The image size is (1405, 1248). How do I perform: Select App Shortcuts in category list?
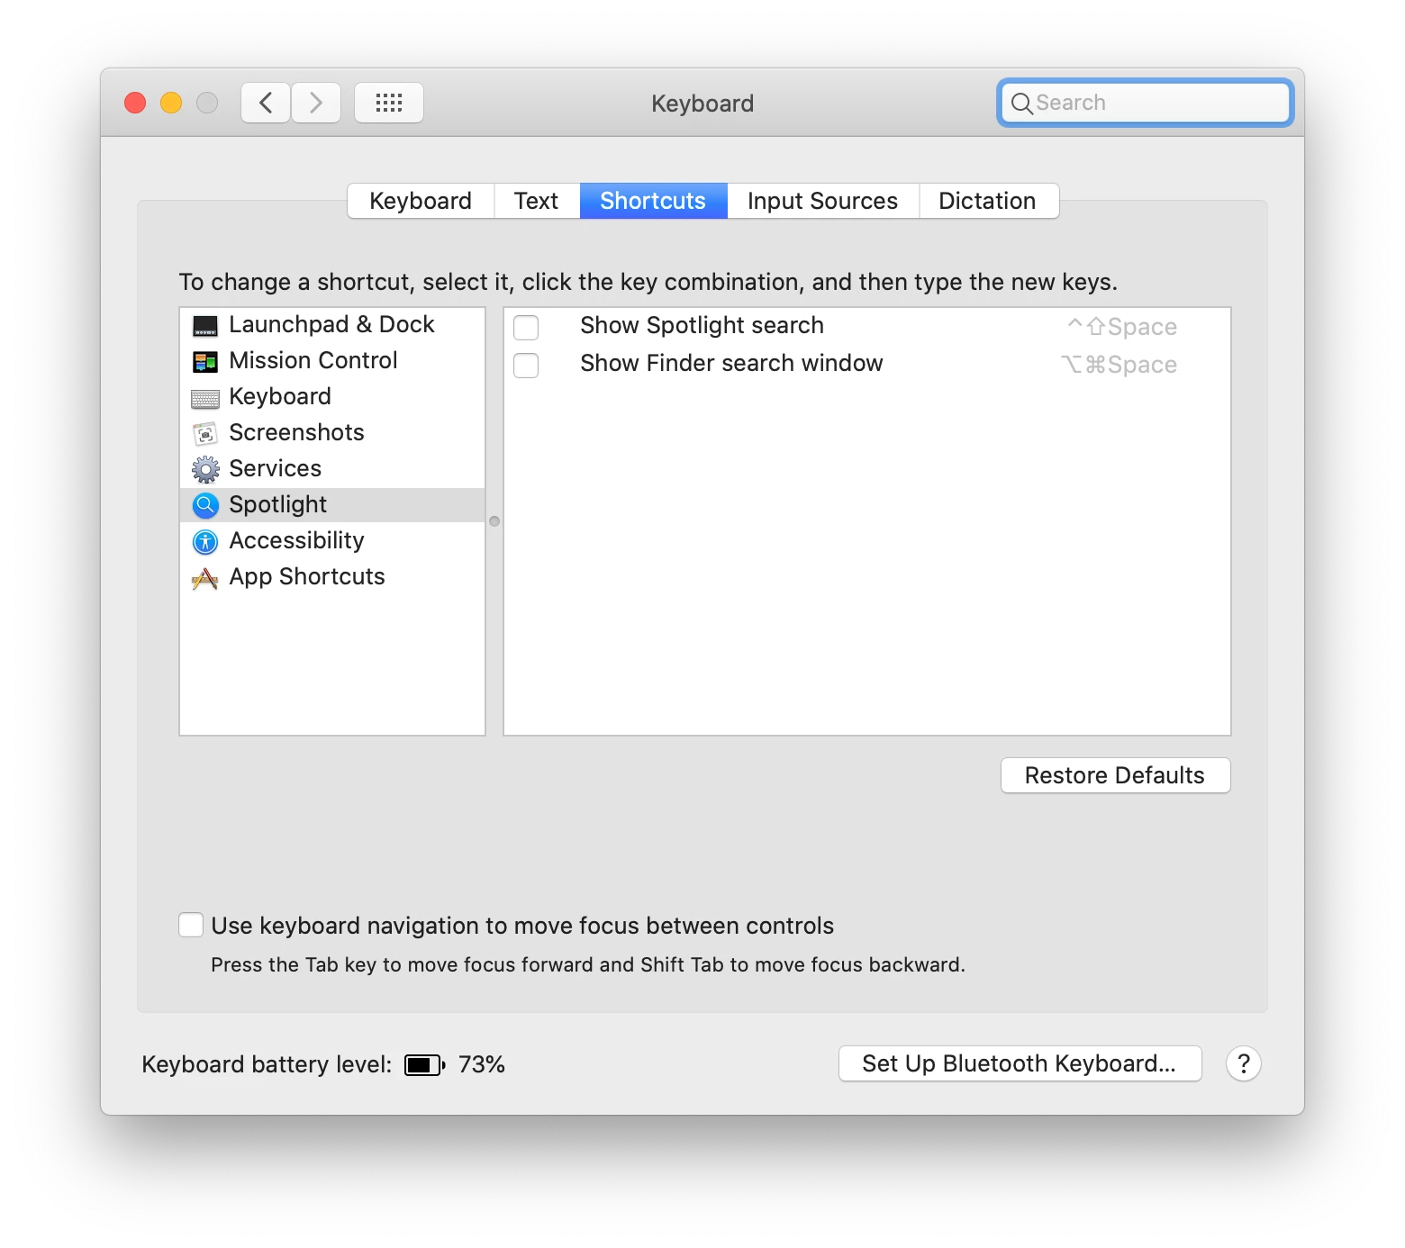(x=332, y=577)
